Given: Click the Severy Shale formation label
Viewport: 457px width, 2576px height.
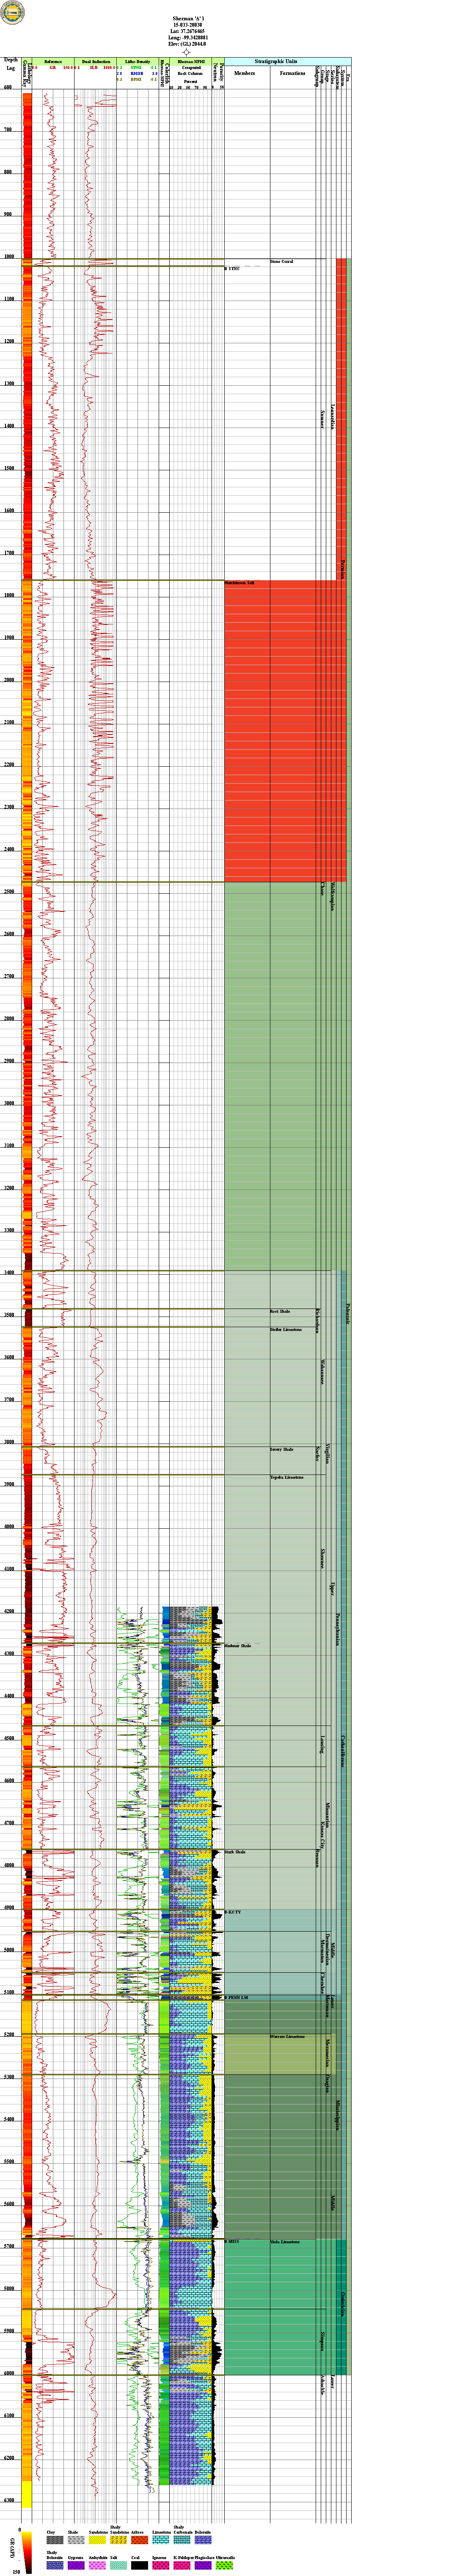Looking at the screenshot, I should [282, 1449].
